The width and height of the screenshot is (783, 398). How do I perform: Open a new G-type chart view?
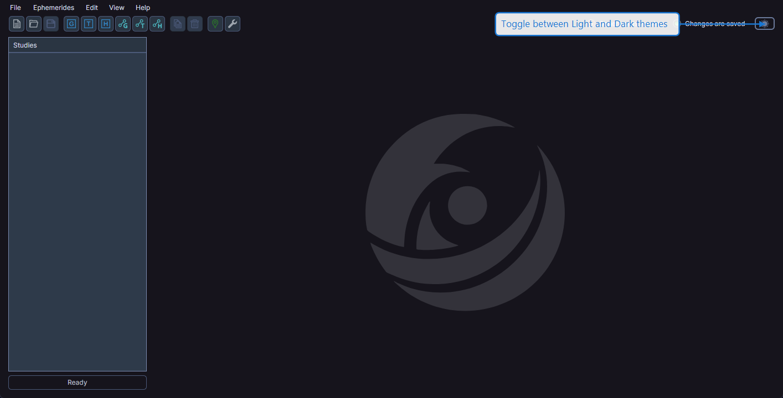tap(71, 24)
